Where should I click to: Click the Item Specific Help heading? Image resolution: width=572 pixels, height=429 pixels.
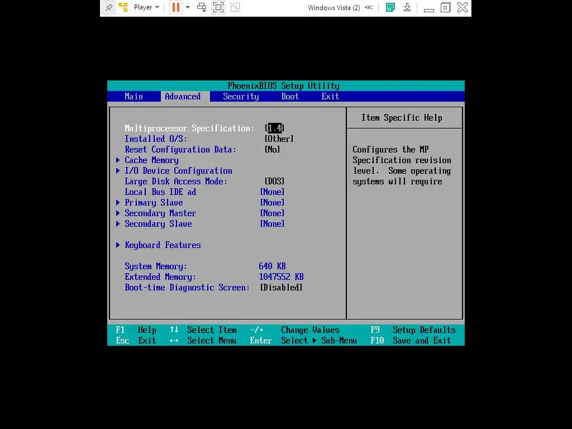tap(402, 117)
